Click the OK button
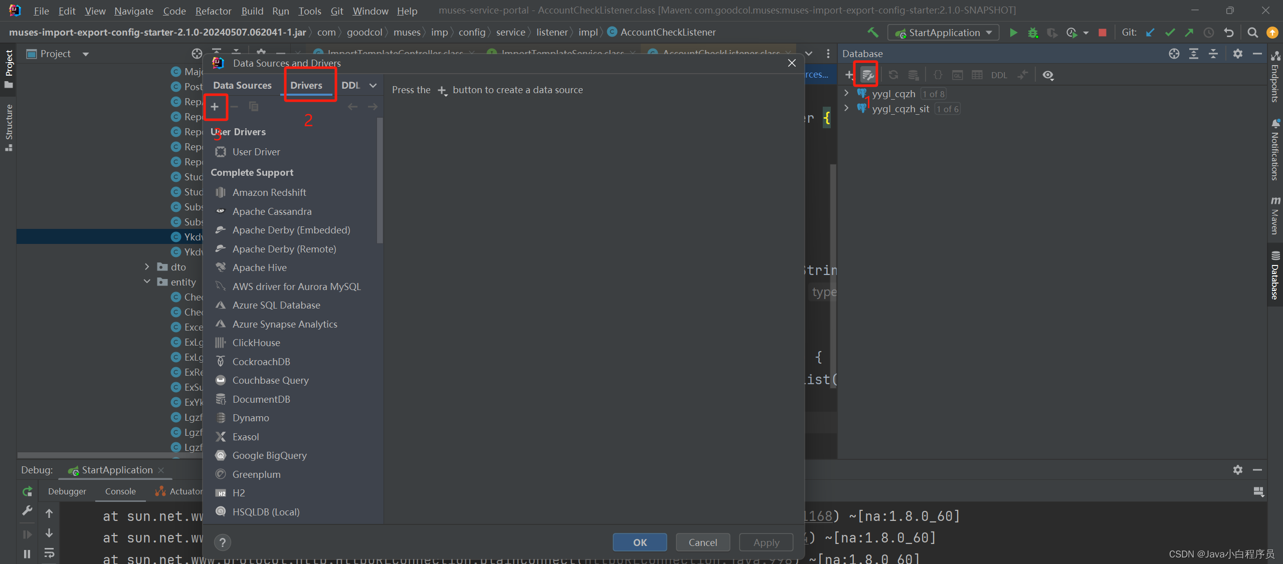The height and width of the screenshot is (564, 1283). tap(640, 542)
